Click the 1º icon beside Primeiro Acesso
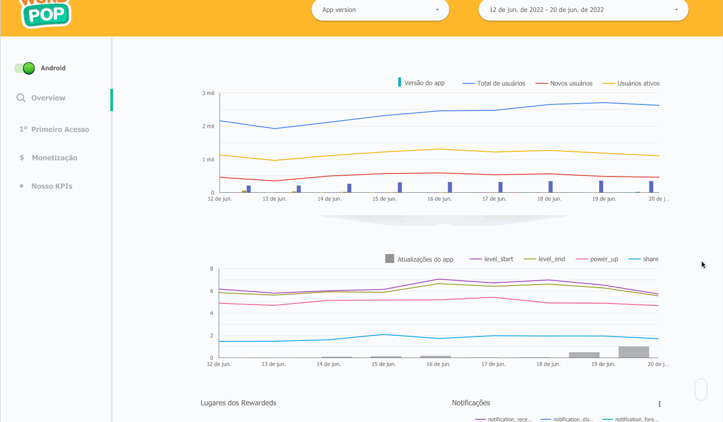The width and height of the screenshot is (723, 422). pyautogui.click(x=23, y=129)
